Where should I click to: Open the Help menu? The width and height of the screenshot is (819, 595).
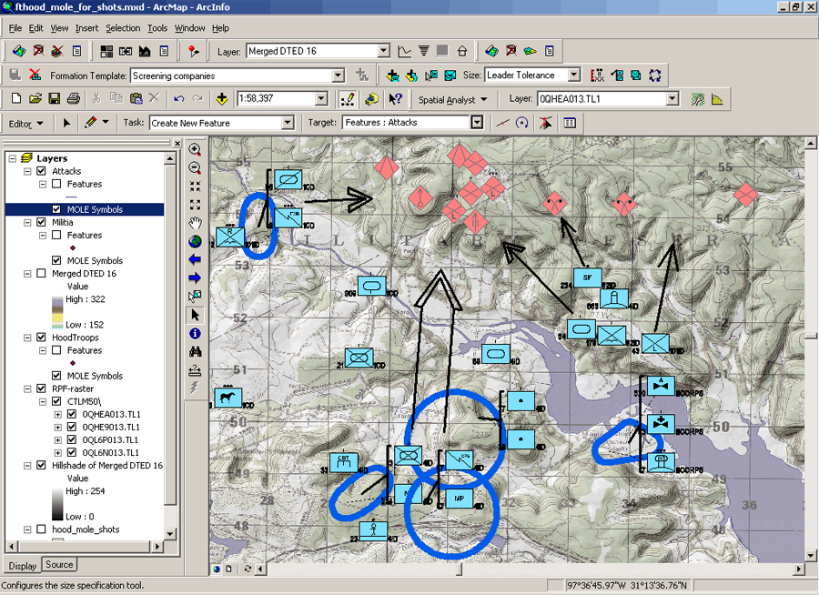220,28
